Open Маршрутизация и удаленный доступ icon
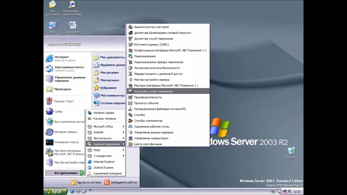The height and width of the screenshot is (195, 347). coord(130,74)
